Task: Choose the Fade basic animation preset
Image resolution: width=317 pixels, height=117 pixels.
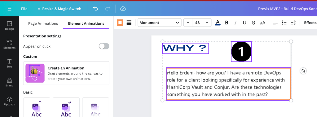Action: click(96, 107)
